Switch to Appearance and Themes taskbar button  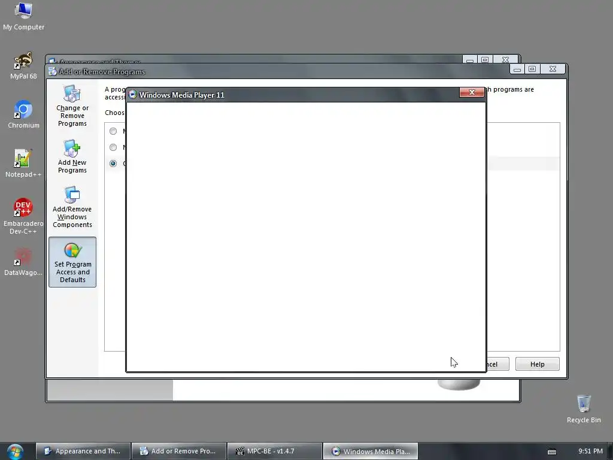pyautogui.click(x=83, y=451)
